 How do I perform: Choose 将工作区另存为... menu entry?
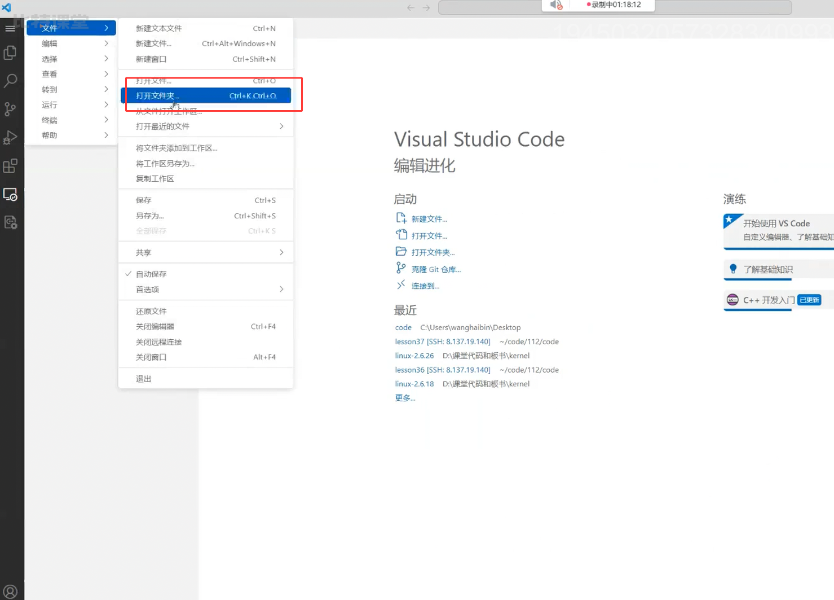(206, 163)
